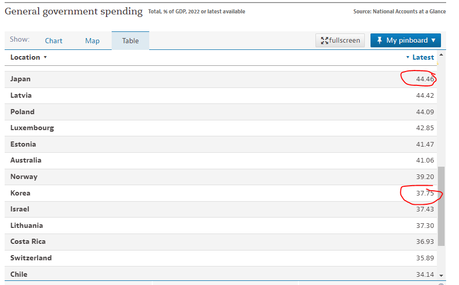Viewport: 459px width, 285px height.
Task: Click Korea's value 37.75
Action: [x=425, y=193]
